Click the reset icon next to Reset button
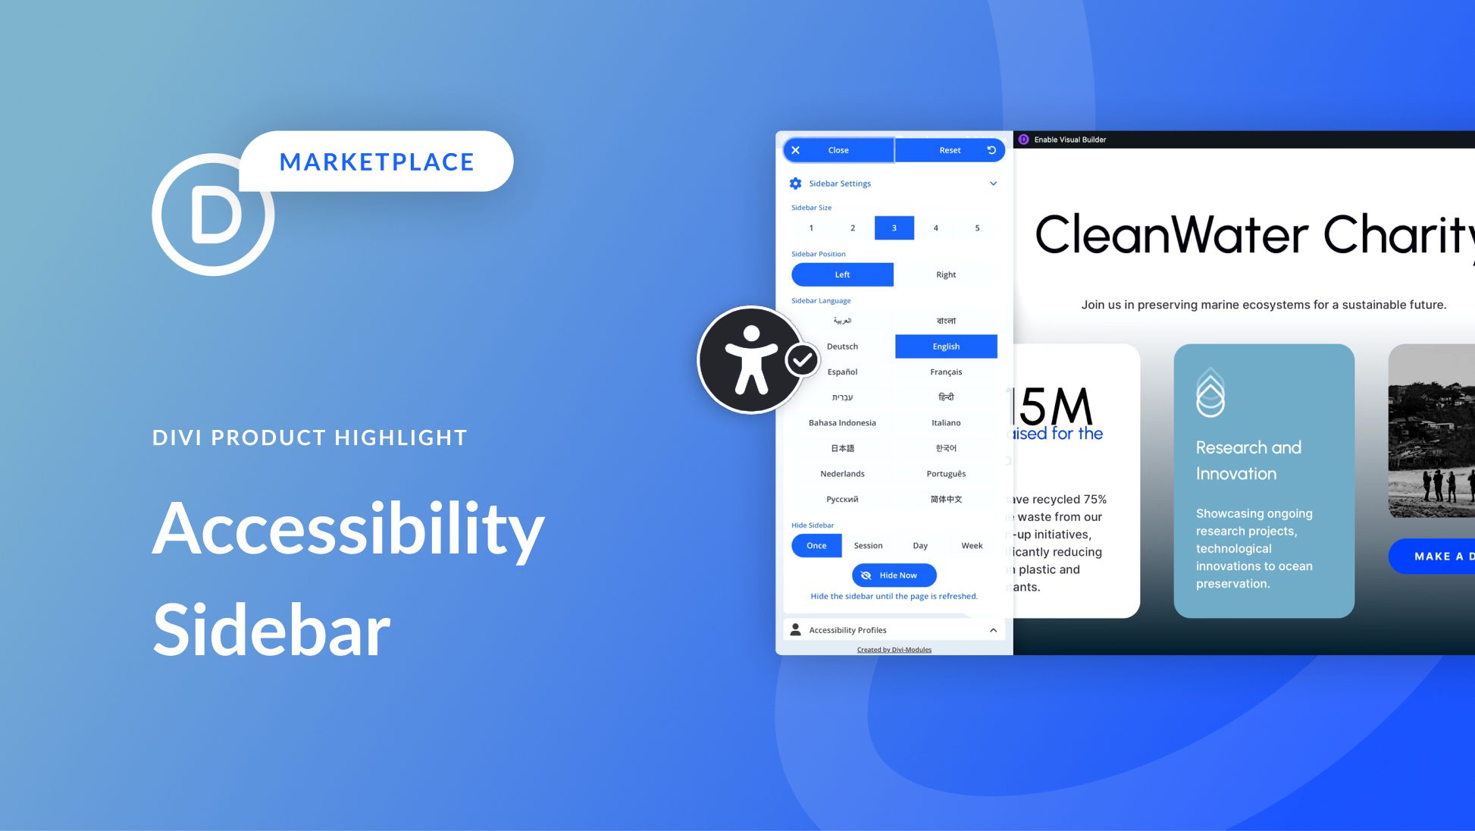 [991, 150]
